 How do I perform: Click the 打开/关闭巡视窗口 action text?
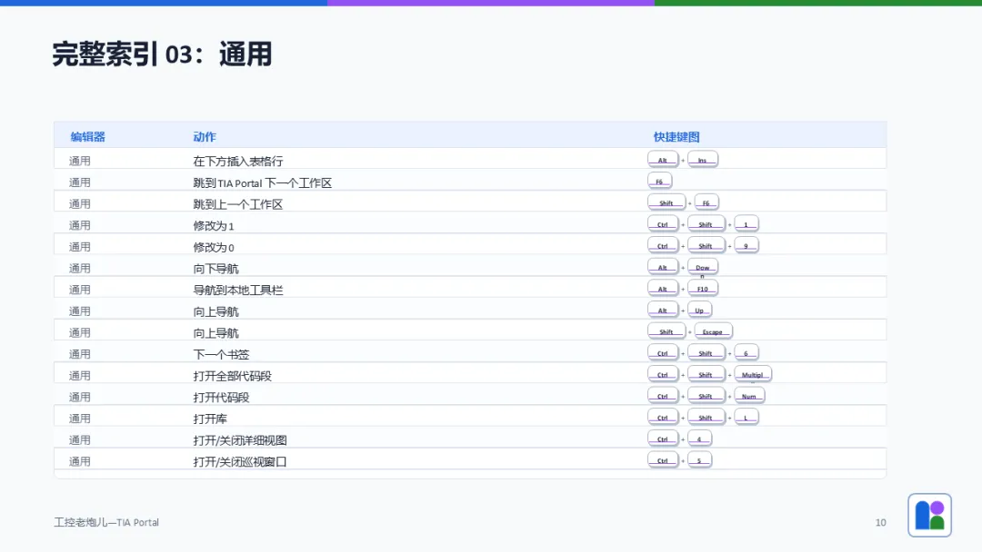(240, 461)
